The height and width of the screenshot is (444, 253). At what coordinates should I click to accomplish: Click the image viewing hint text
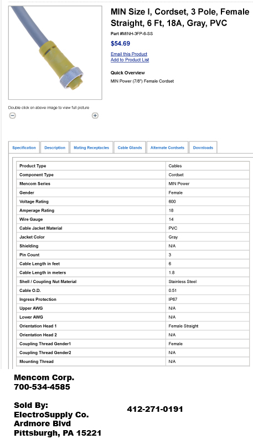49,108
